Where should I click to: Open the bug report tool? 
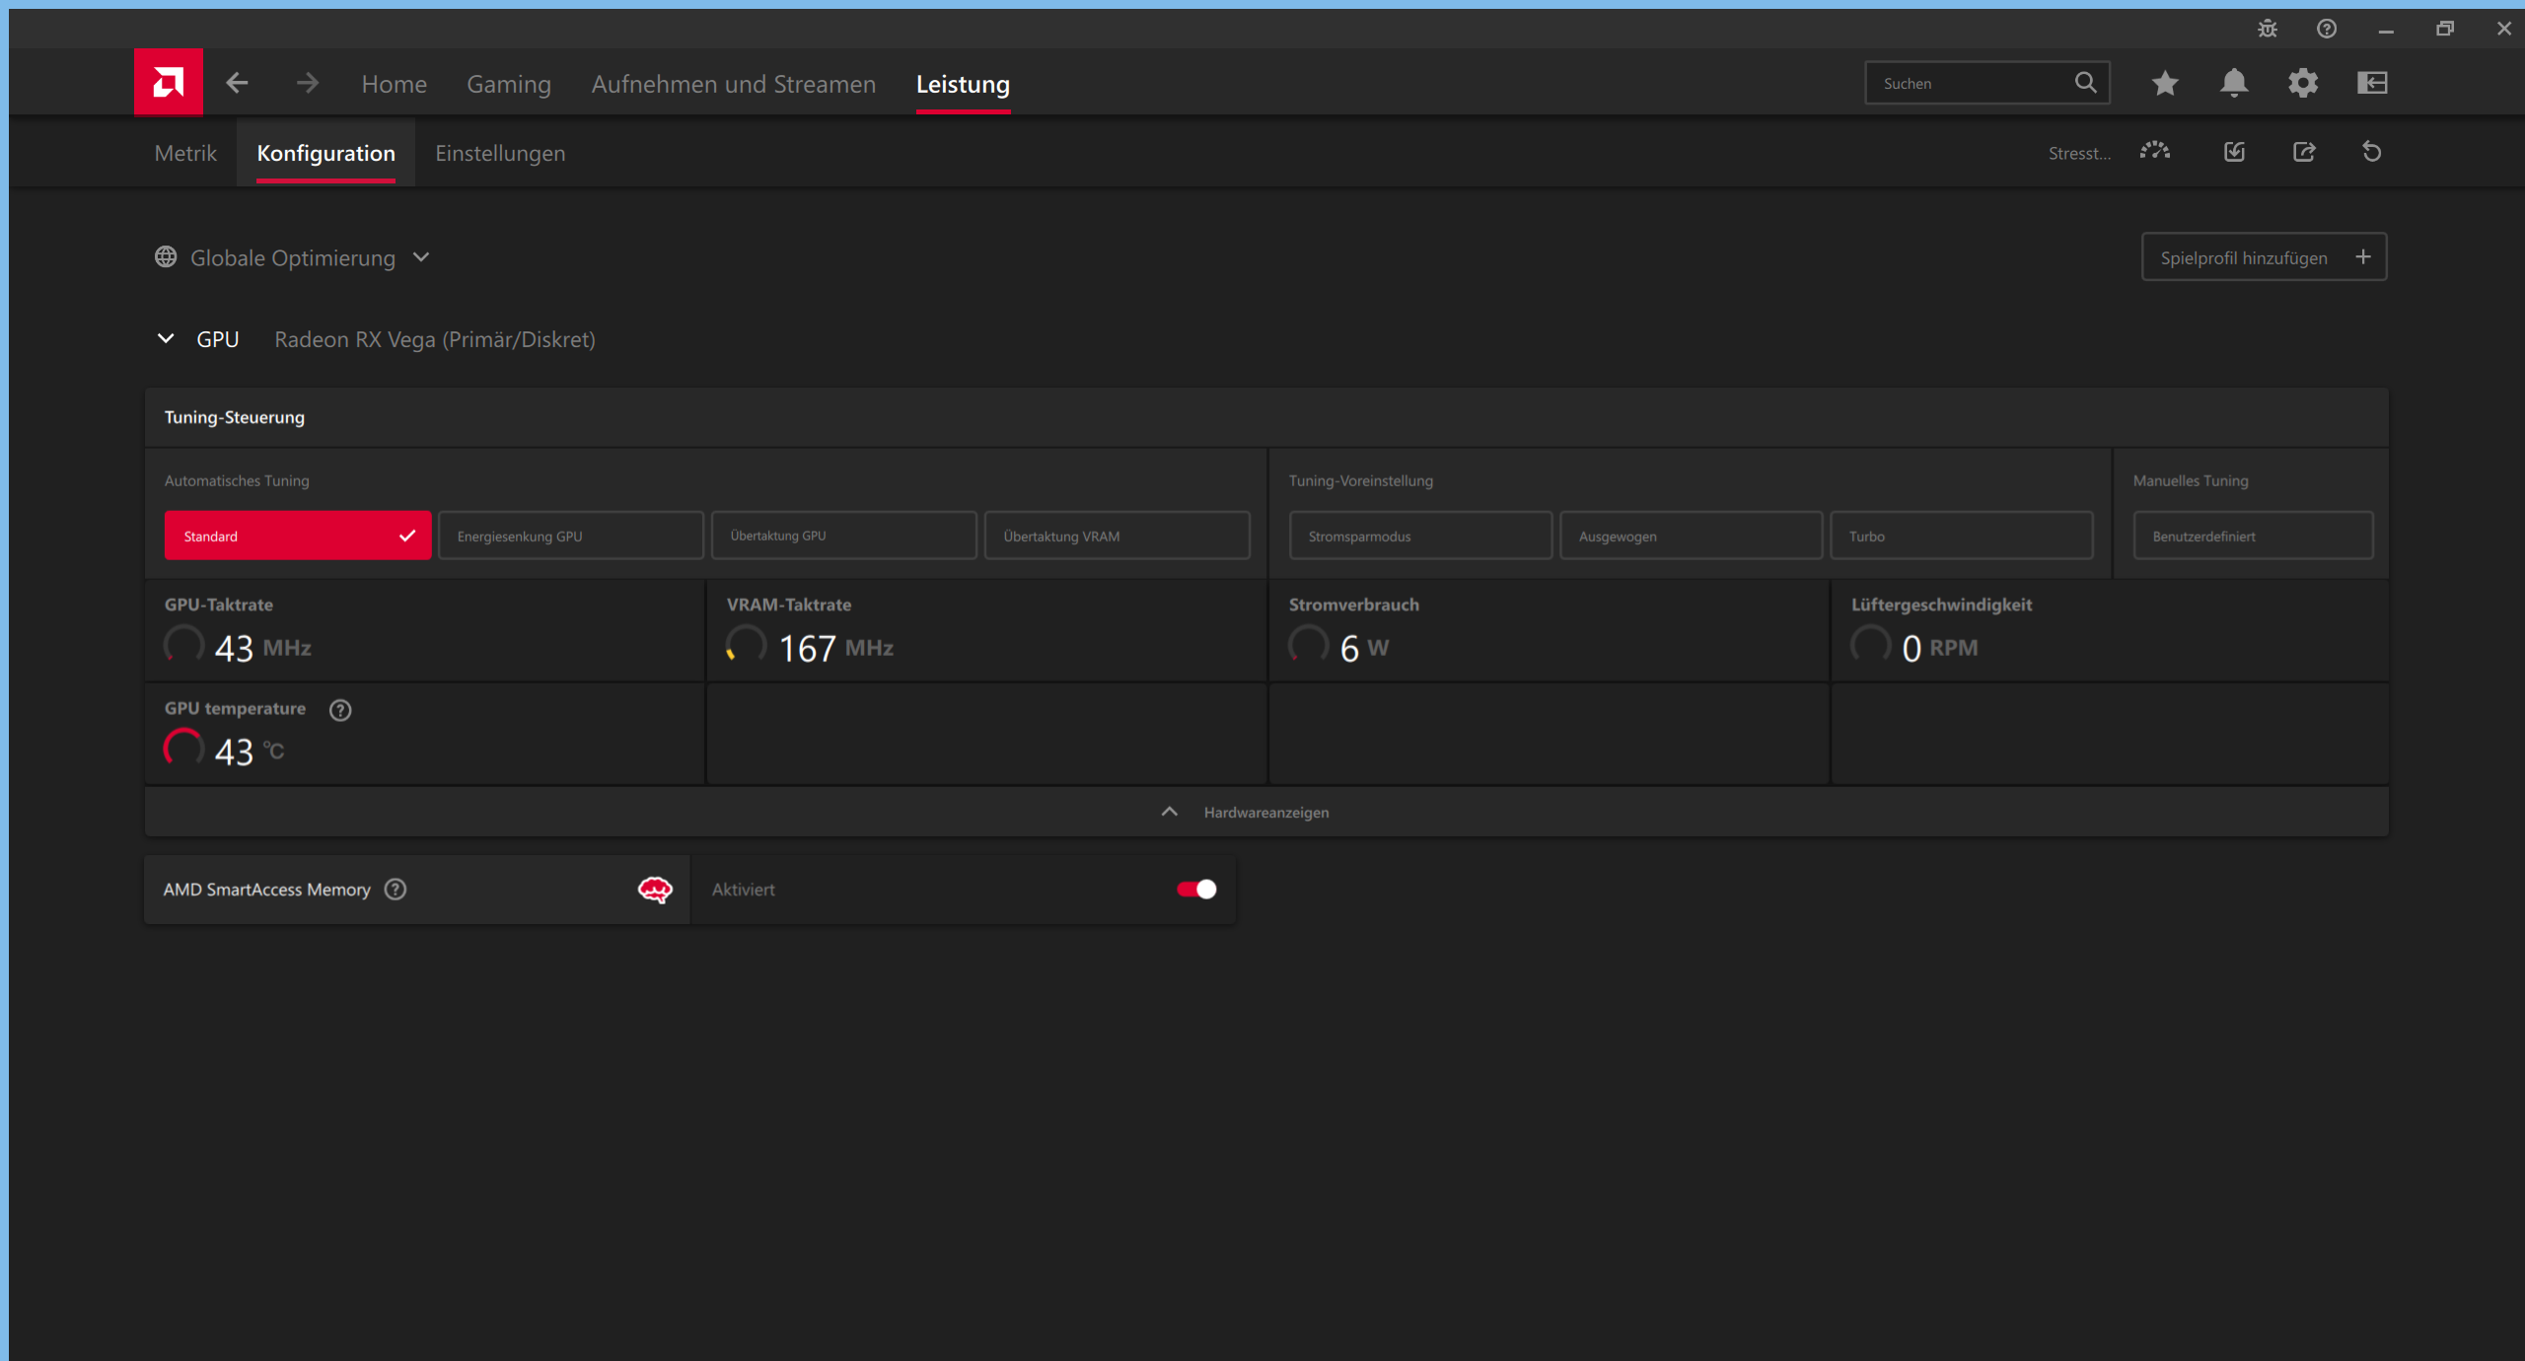[2268, 29]
